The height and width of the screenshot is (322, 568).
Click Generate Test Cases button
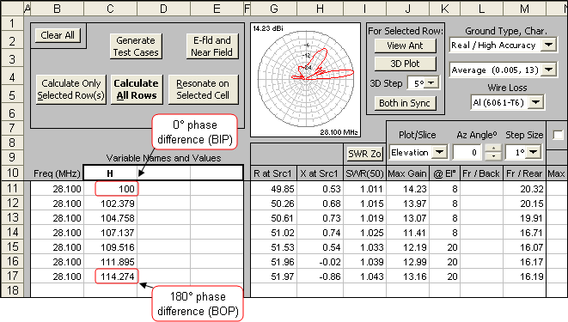[136, 46]
